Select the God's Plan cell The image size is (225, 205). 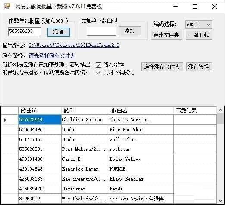141,139
